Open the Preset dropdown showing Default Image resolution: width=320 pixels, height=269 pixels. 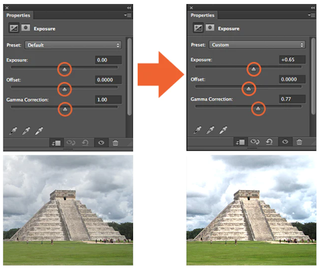(73, 45)
